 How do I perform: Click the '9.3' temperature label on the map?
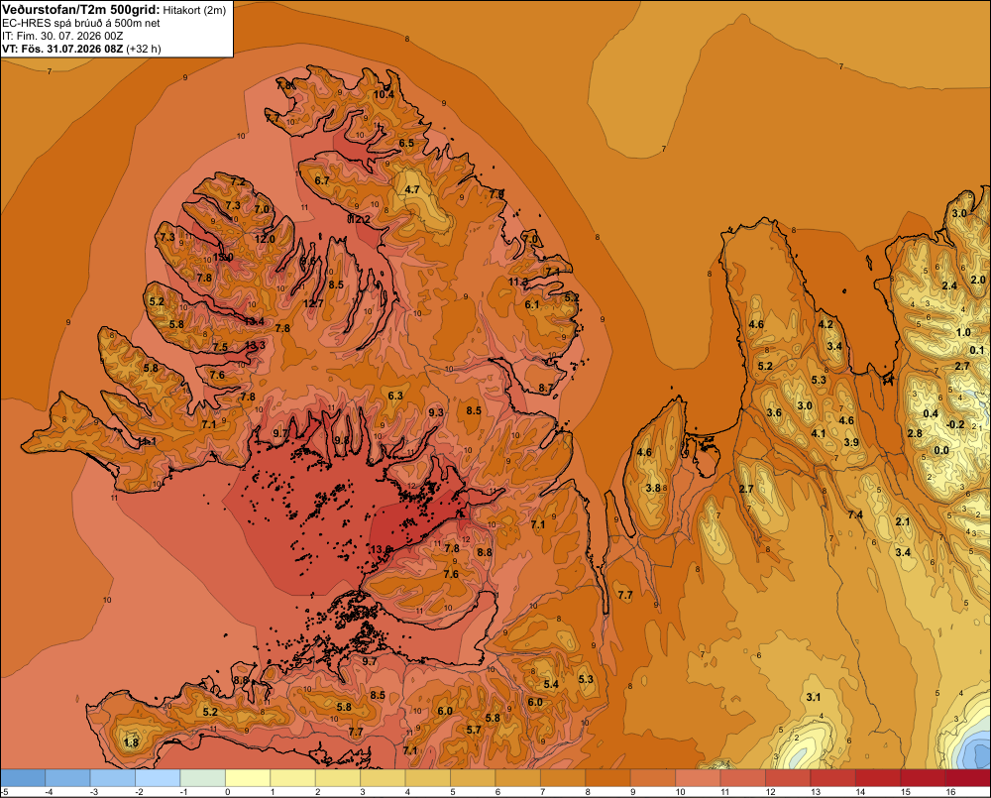(436, 412)
